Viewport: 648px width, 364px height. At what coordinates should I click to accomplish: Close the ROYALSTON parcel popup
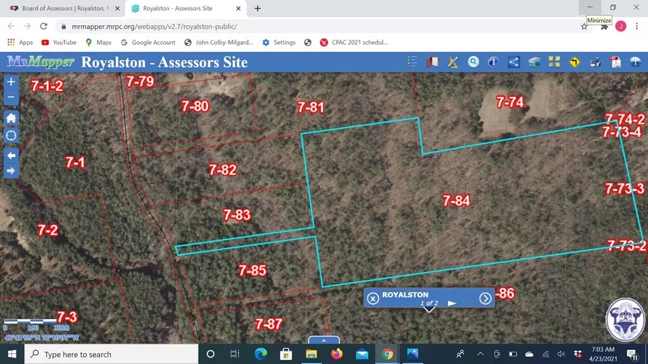tap(373, 298)
